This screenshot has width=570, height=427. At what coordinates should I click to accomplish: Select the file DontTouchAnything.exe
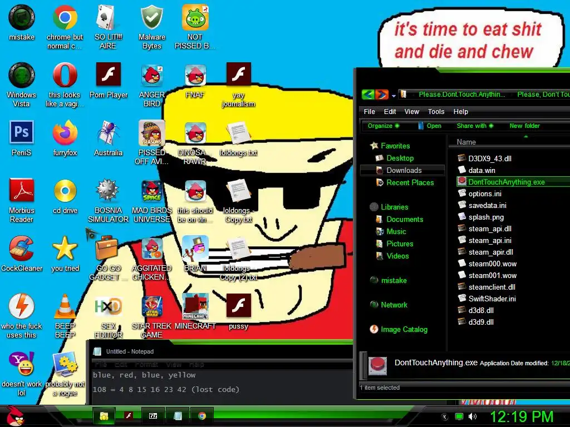tap(513, 182)
